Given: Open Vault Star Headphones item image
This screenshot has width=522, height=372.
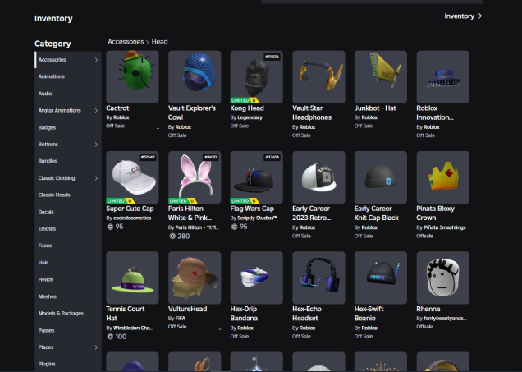Looking at the screenshot, I should tap(318, 76).
